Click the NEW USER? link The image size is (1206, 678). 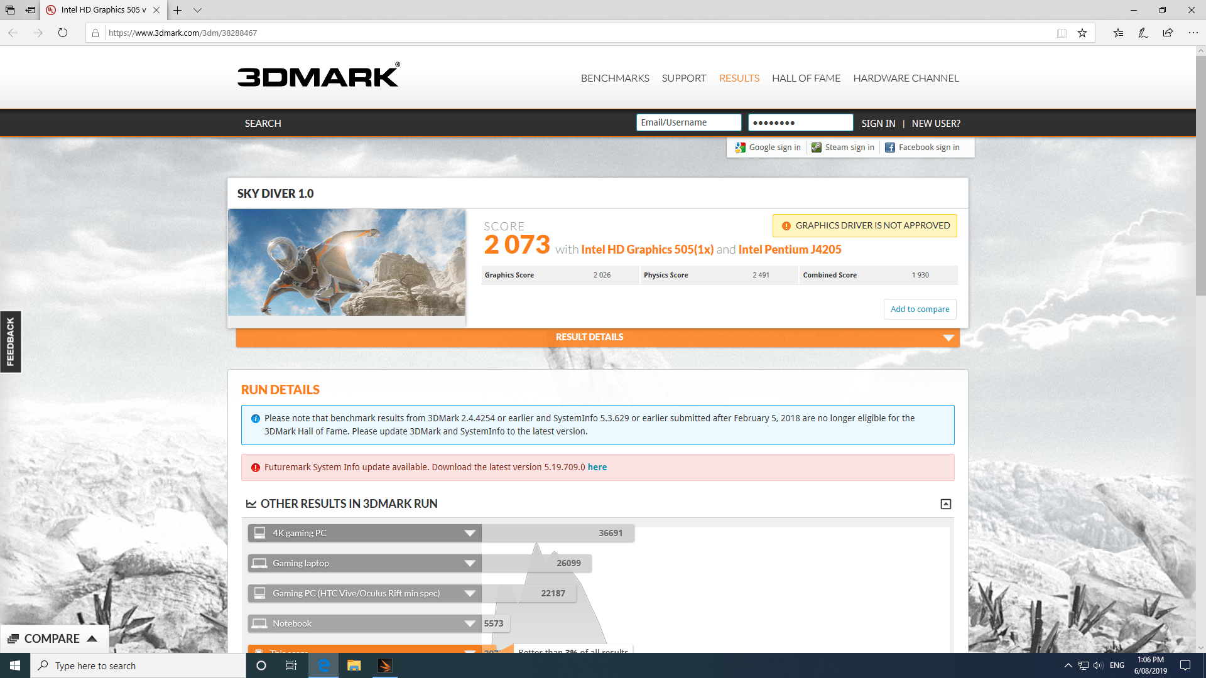[936, 124]
